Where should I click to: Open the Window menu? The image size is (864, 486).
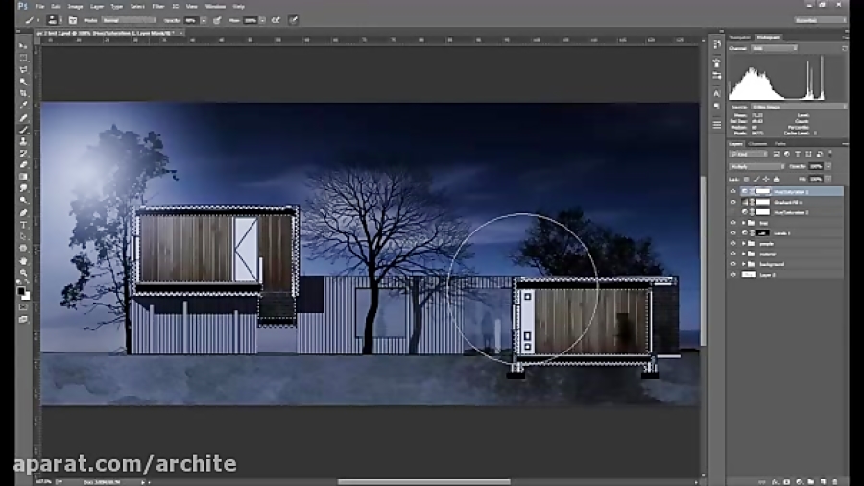pyautogui.click(x=215, y=6)
